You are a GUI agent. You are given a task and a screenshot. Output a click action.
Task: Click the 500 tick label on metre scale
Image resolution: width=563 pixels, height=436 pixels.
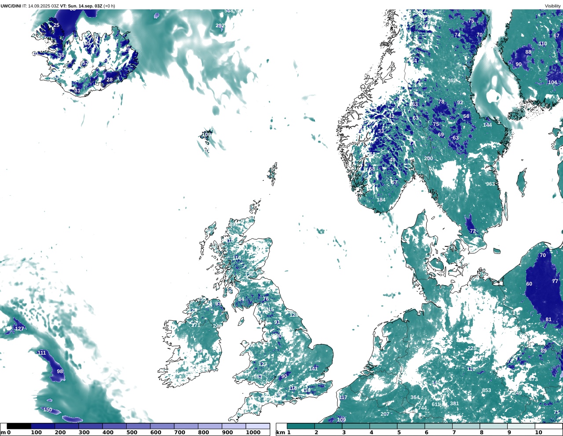pyautogui.click(x=132, y=432)
